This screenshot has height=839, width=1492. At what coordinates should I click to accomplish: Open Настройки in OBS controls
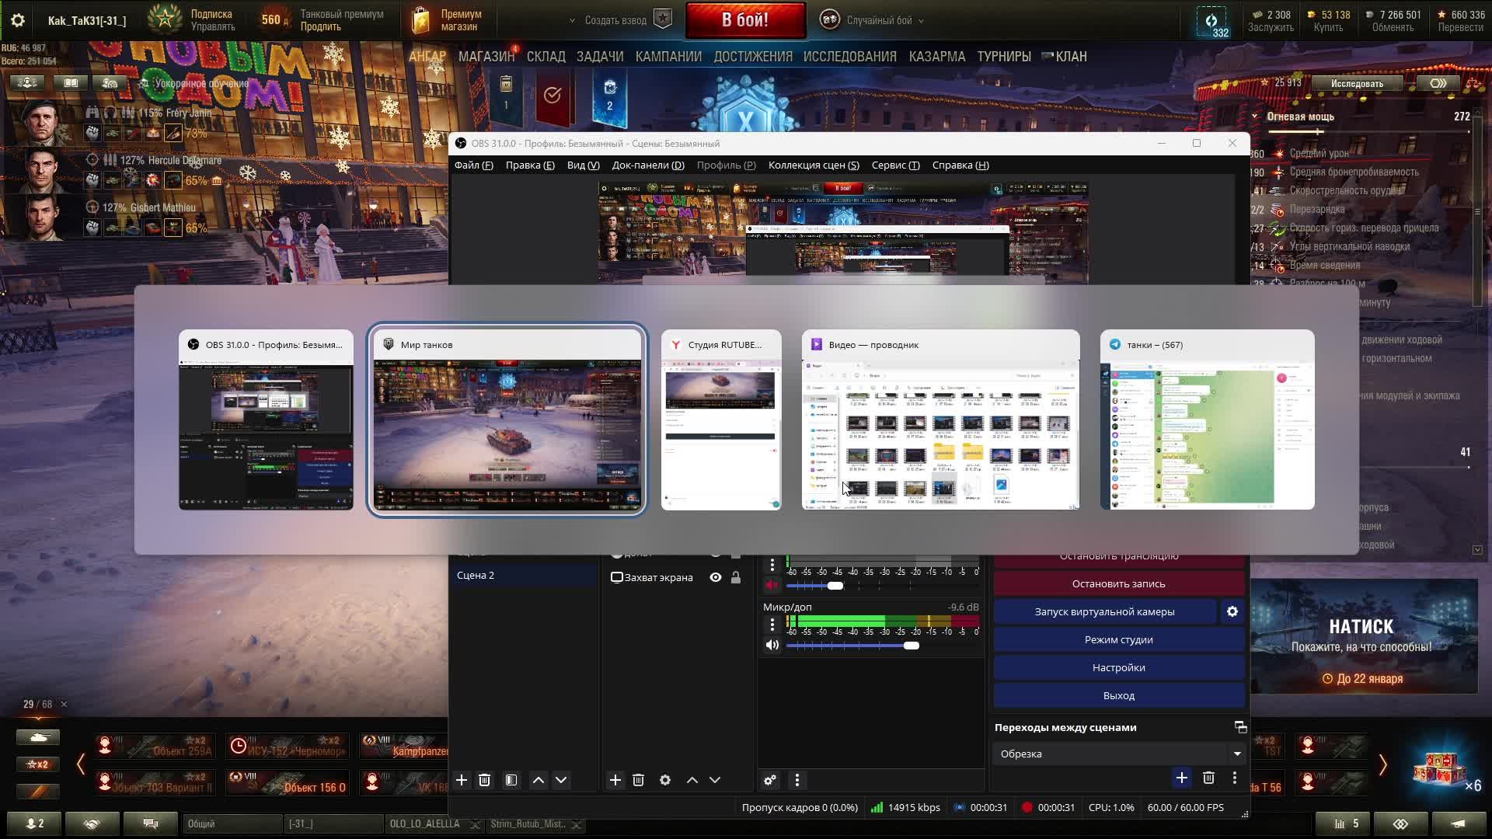coord(1119,668)
